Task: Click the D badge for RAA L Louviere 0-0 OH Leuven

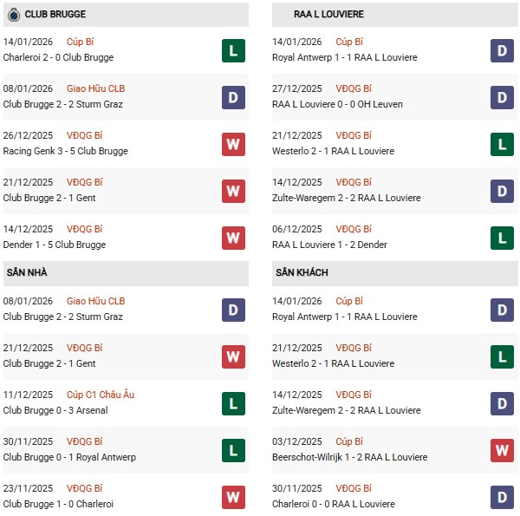Action: (x=502, y=97)
